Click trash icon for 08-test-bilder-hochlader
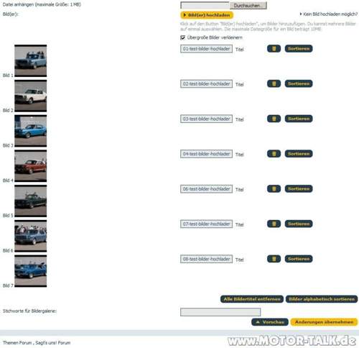Viewport: 359px width, 348px height. (x=274, y=259)
